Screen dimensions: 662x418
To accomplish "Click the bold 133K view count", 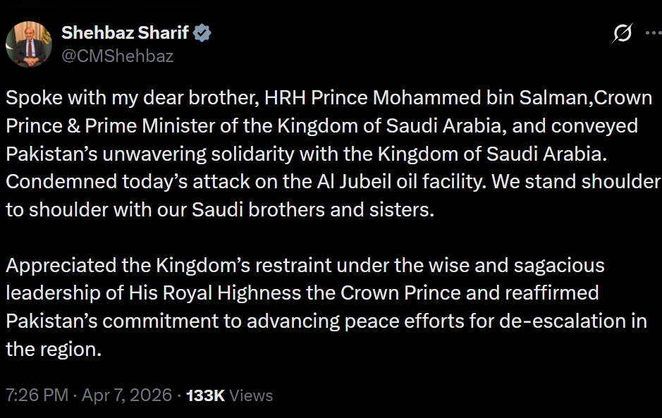I will click(205, 395).
